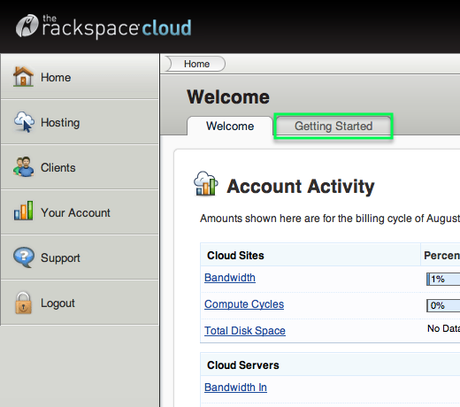Click the Rackspace Cloud logo
This screenshot has height=407, width=460.
tap(103, 27)
